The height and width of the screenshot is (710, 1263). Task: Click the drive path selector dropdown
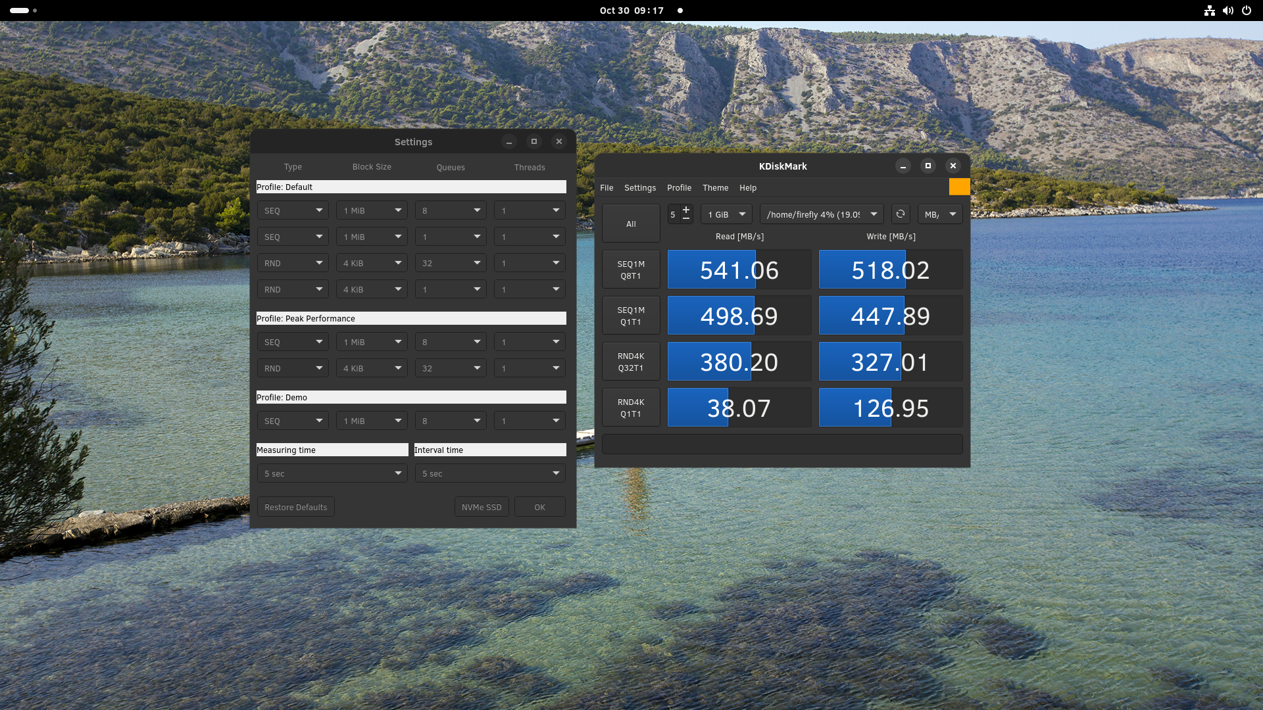[x=820, y=214]
